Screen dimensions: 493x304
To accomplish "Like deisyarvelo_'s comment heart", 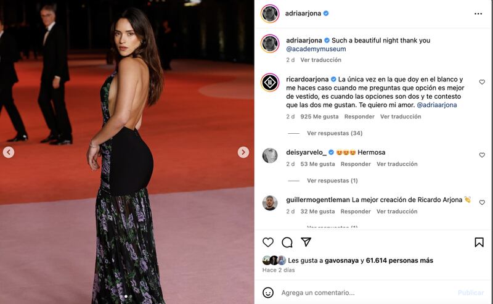I will point(482,155).
